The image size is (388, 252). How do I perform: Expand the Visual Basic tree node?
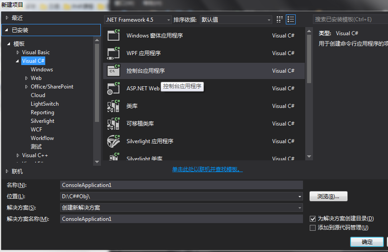pos(18,52)
